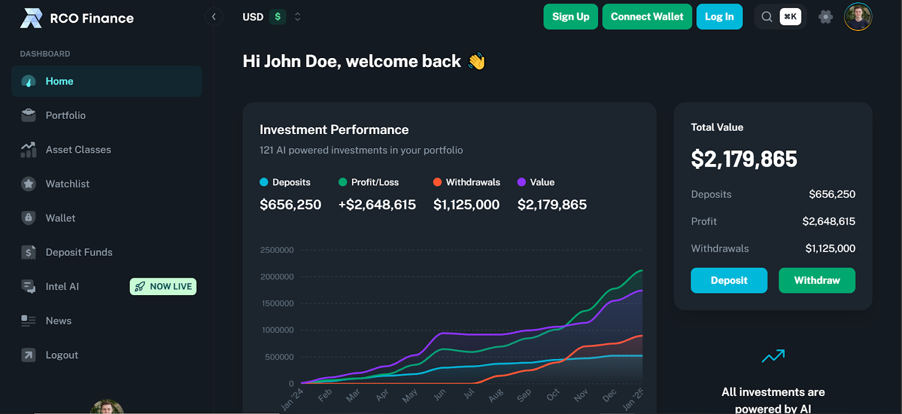Click the Watchlist star icon
This screenshot has height=414, width=902.
(x=28, y=184)
